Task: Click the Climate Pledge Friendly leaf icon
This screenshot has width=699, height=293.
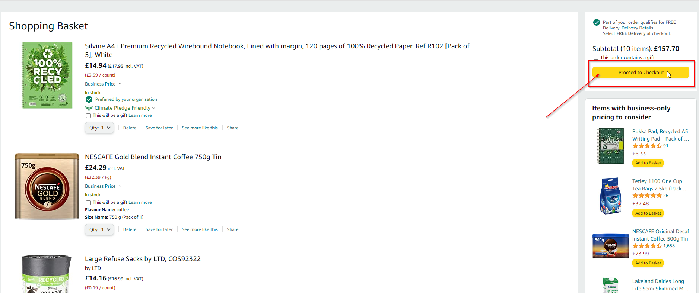Action: coord(89,108)
